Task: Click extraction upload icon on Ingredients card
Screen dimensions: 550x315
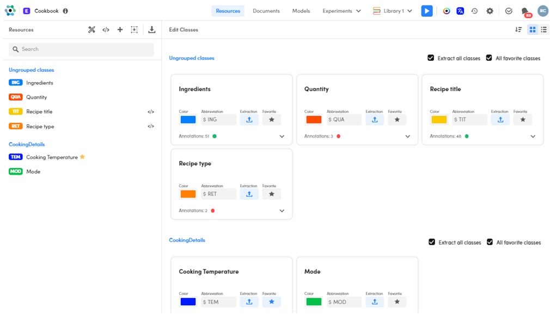Action: pos(249,120)
